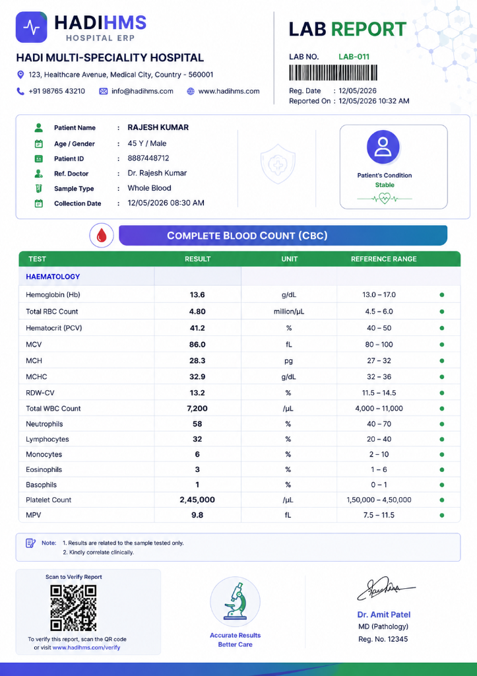The image size is (477, 676).
Task: Click the envelope icon before info@hadihms.com
Action: [x=104, y=91]
